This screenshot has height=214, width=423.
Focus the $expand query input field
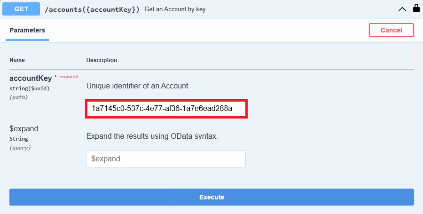pyautogui.click(x=166, y=159)
